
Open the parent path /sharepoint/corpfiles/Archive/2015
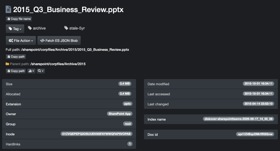58,64
